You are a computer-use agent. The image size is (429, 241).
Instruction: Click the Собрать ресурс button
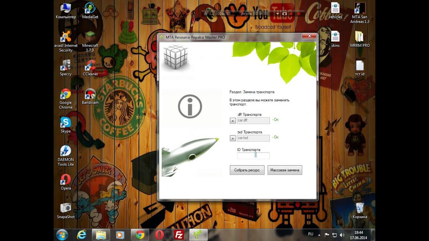pyautogui.click(x=247, y=170)
